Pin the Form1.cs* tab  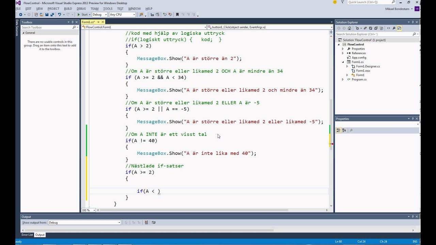click(98, 22)
